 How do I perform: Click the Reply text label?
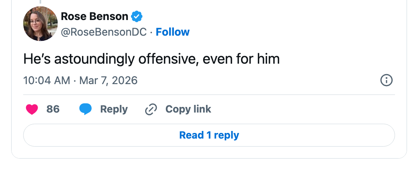(114, 109)
